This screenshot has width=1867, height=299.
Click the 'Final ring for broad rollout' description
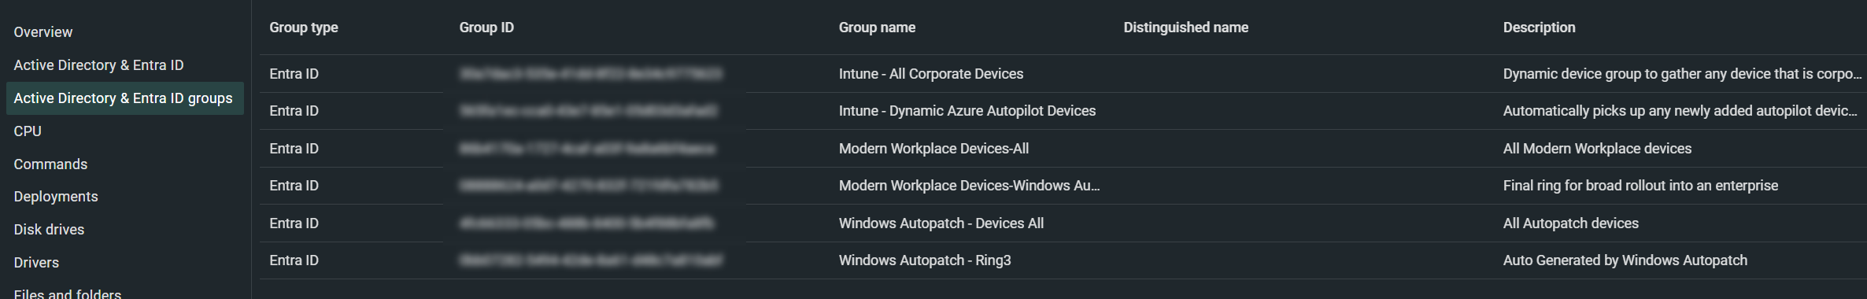1640,186
